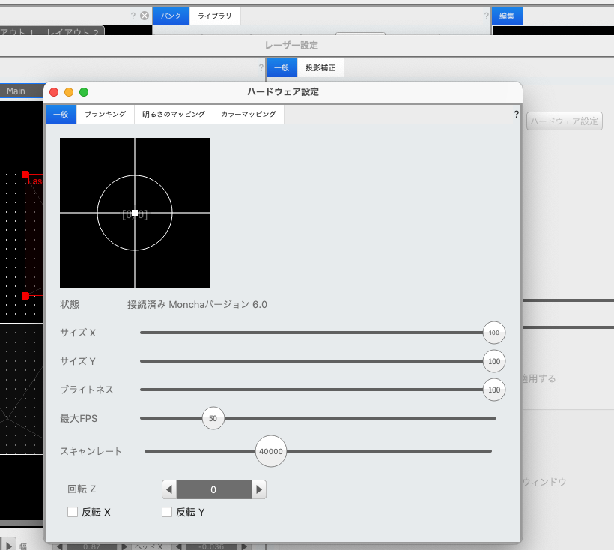The image size is (614, 550).
Task: Click the 最大FPS slider knob showing 50
Action: click(213, 418)
